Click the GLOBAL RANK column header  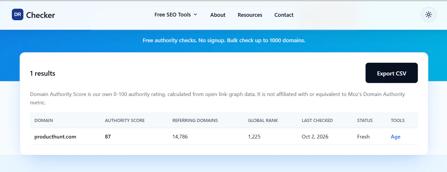263,120
